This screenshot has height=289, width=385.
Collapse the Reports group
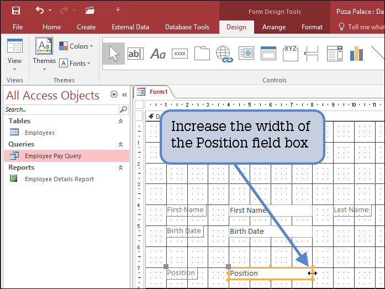coord(120,167)
